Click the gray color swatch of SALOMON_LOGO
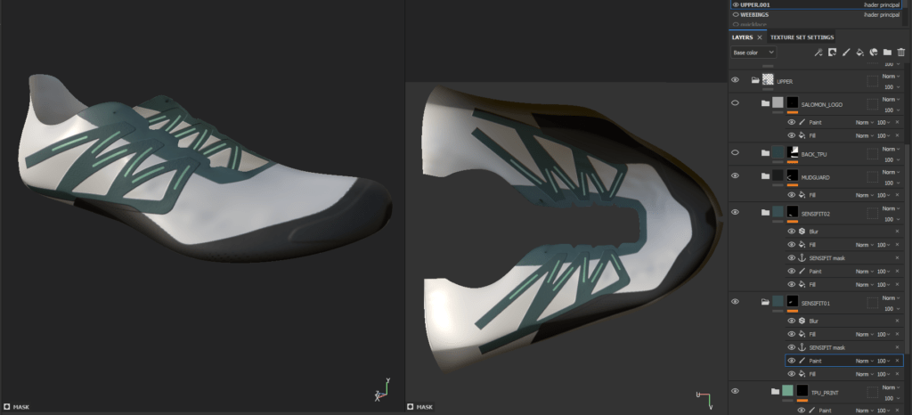912x415 pixels. [778, 103]
